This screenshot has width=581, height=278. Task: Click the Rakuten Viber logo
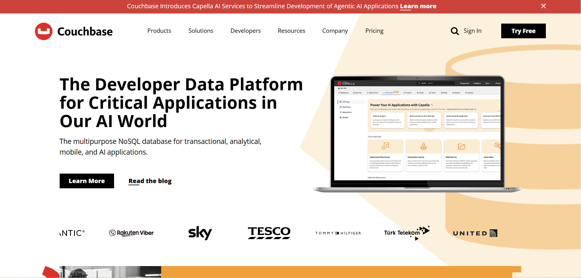(131, 233)
